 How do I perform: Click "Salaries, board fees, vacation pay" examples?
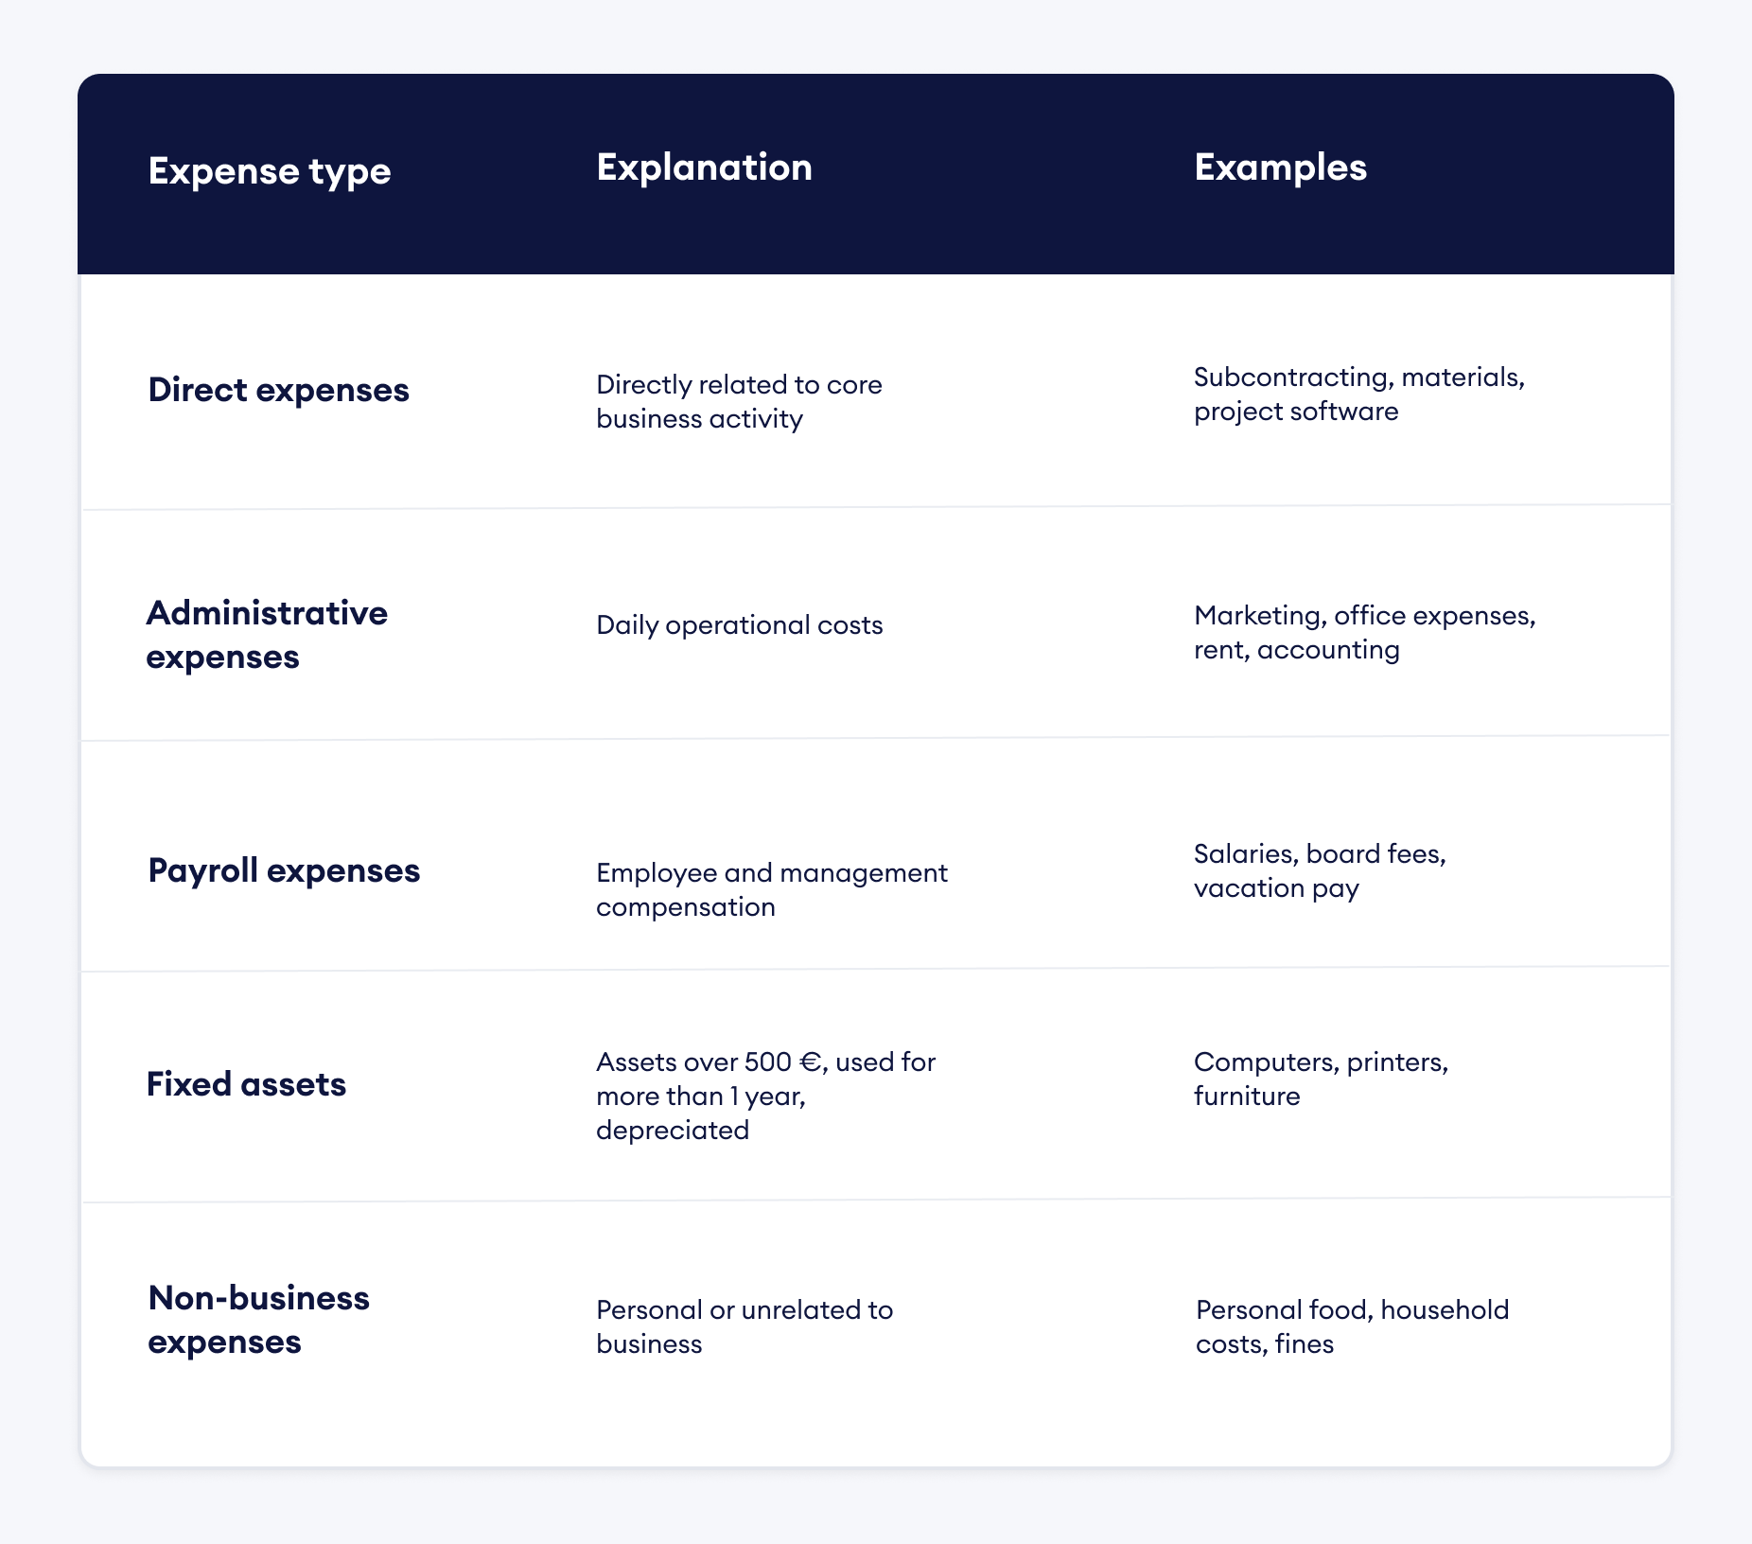pyautogui.click(x=1320, y=871)
